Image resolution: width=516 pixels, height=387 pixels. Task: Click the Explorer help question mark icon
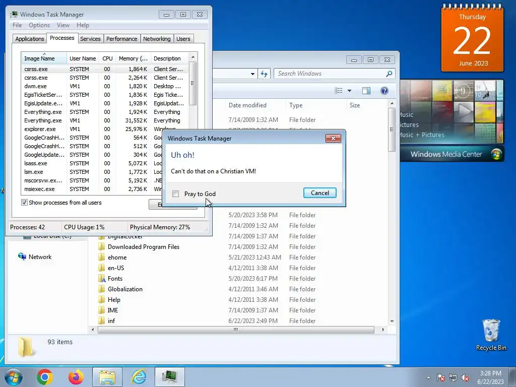click(384, 91)
